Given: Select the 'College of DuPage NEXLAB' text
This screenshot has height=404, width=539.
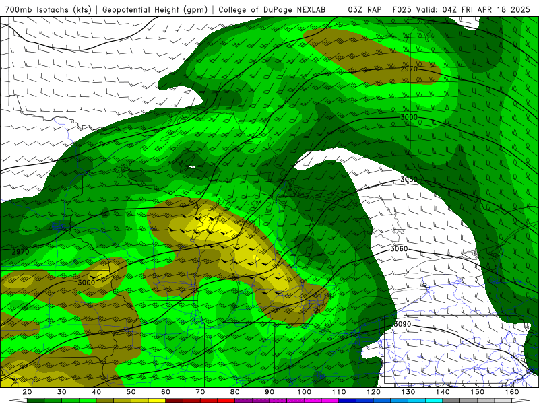Looking at the screenshot, I should click(272, 10).
